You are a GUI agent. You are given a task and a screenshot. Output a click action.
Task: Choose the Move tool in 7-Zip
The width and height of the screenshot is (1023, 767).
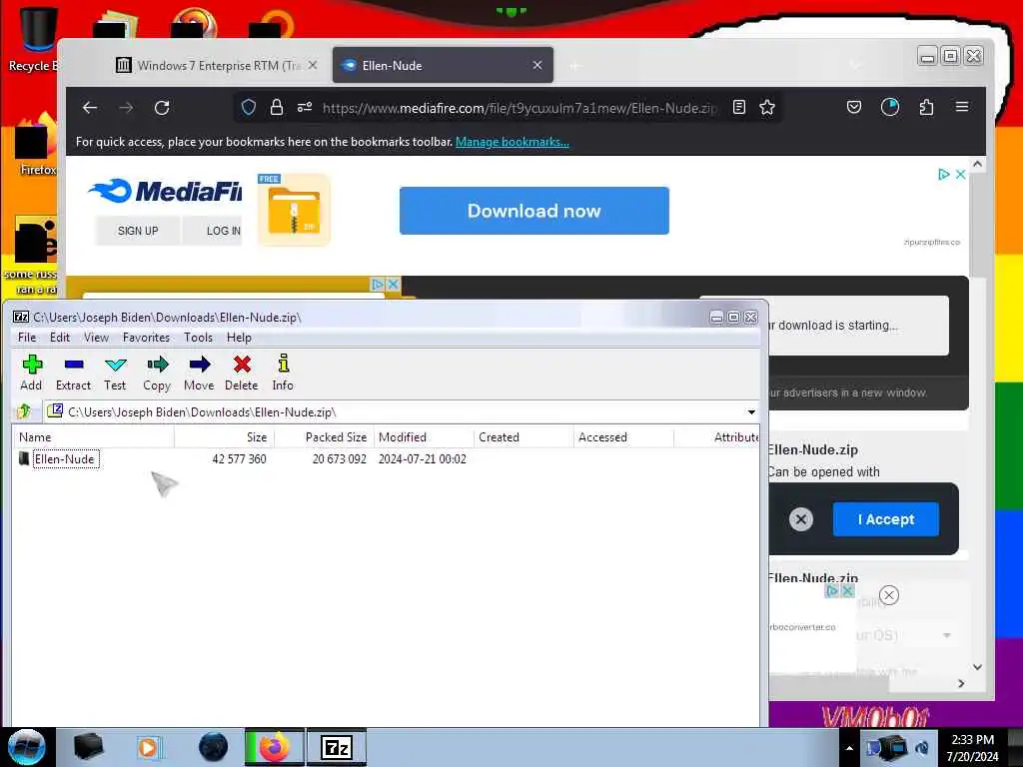pos(199,374)
